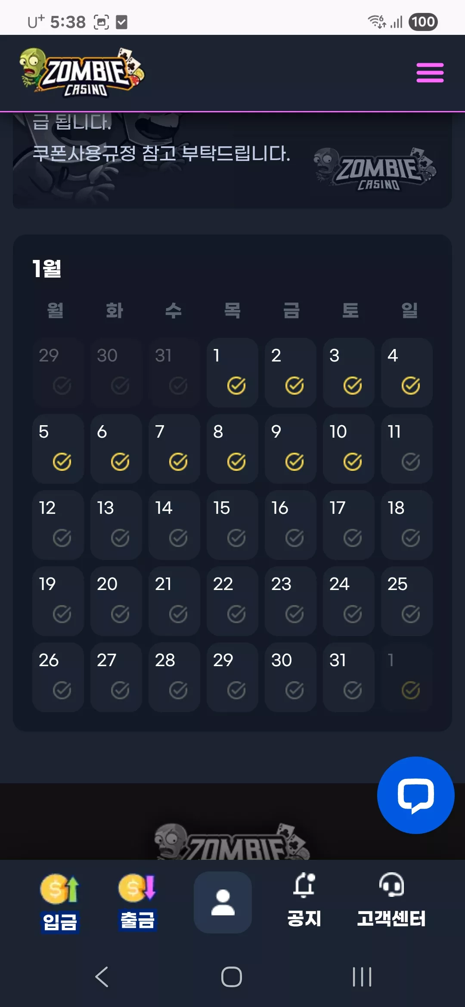Screen dimensions: 465x1007
Task: Open the Android recent apps button
Action: click(x=362, y=976)
